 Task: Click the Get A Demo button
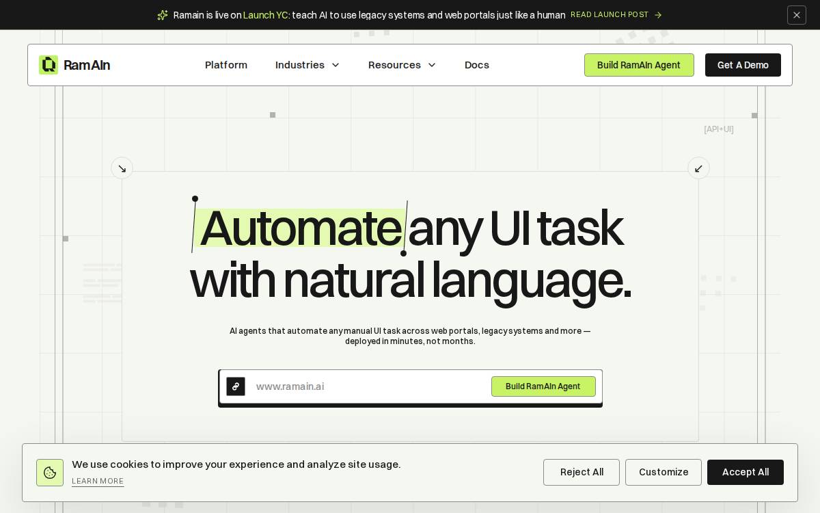pyautogui.click(x=743, y=65)
